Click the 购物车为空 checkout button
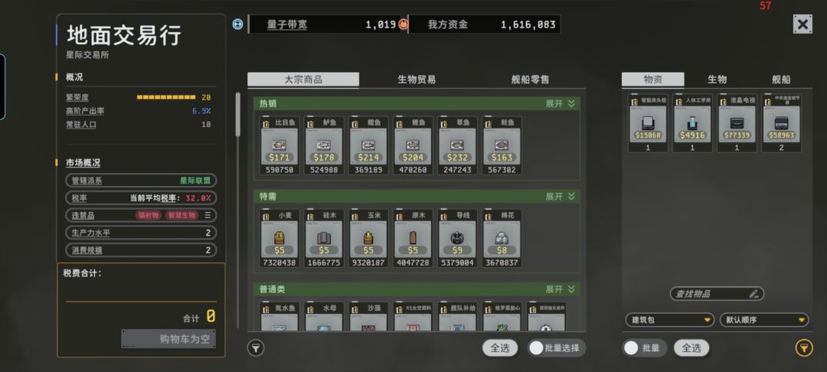827x372 pixels. coord(168,339)
